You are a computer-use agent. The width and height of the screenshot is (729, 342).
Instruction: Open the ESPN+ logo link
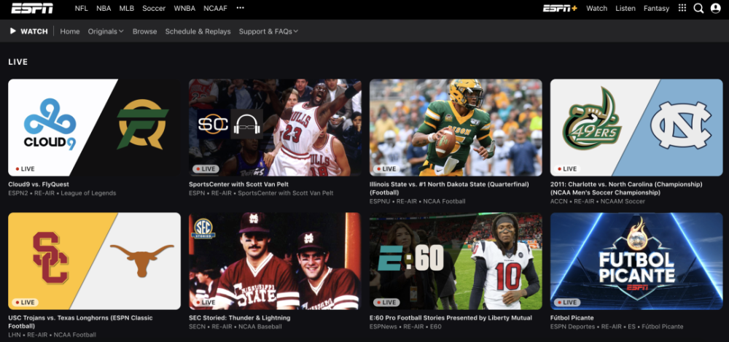[560, 8]
